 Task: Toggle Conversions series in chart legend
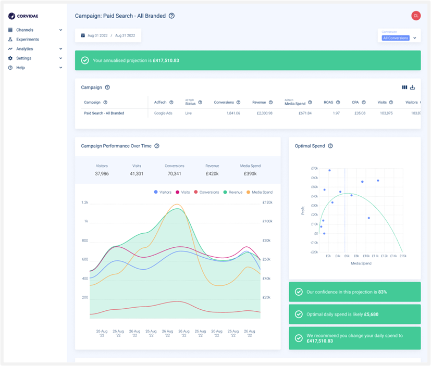point(206,192)
